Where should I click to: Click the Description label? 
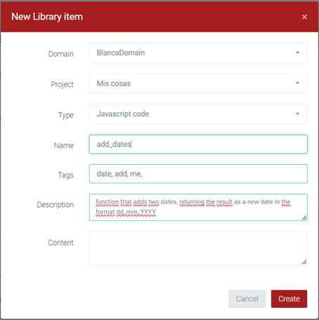click(56, 205)
